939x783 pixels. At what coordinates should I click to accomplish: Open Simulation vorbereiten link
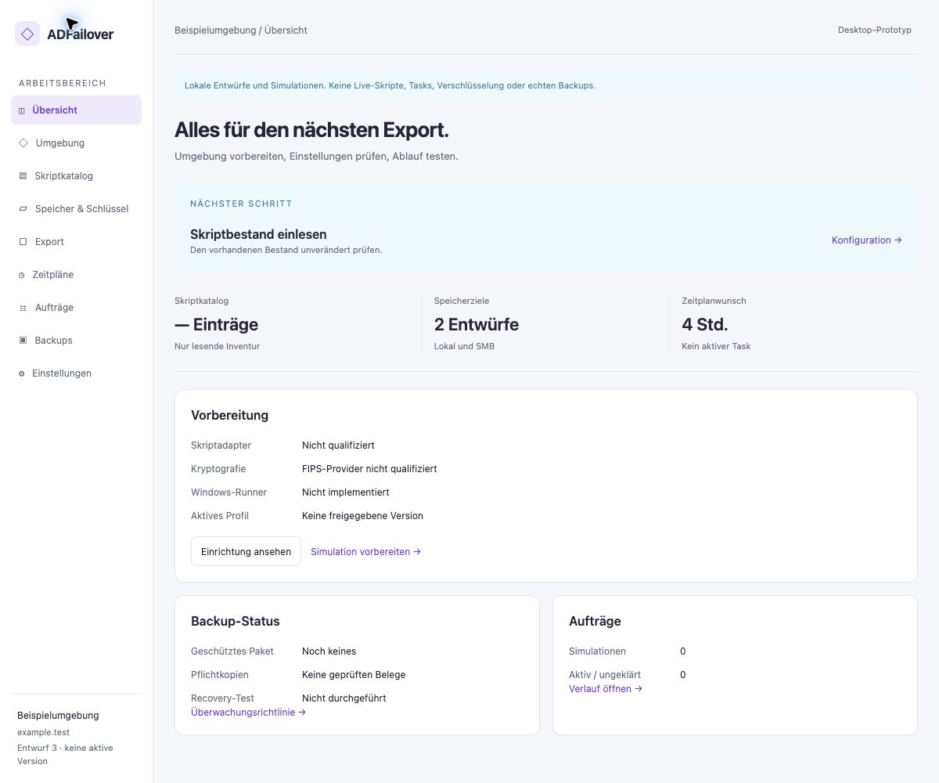pos(366,551)
